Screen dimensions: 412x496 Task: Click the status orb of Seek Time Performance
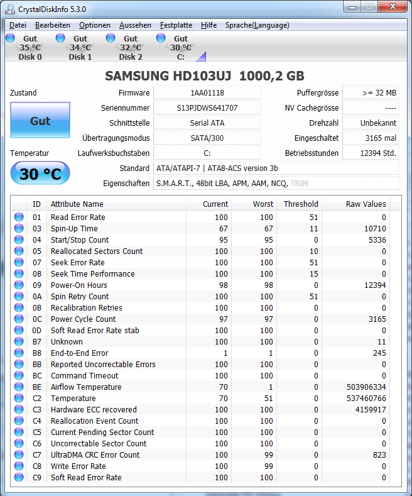point(19,273)
